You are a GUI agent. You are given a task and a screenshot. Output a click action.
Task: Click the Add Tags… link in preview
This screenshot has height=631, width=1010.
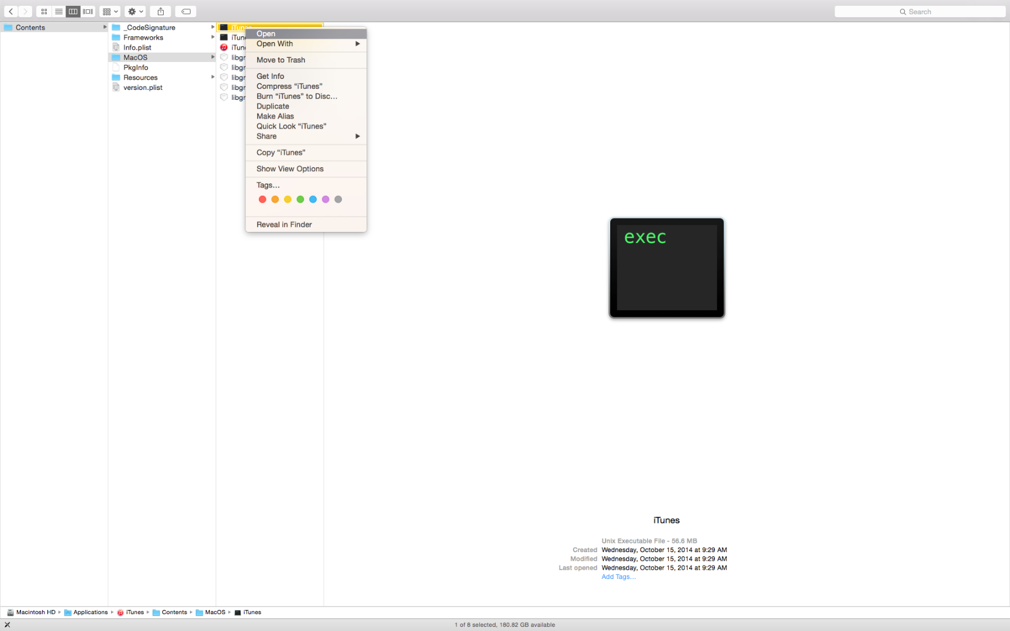point(618,577)
